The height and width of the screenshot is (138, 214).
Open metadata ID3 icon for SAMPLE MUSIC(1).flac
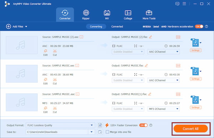[178, 94]
